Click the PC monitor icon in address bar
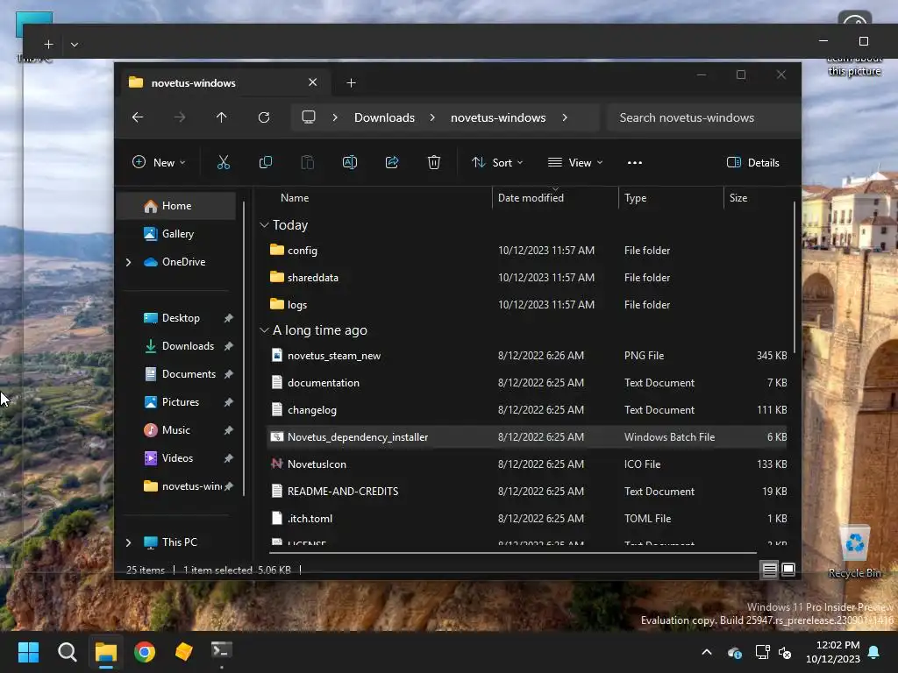This screenshot has width=898, height=673. click(x=309, y=117)
